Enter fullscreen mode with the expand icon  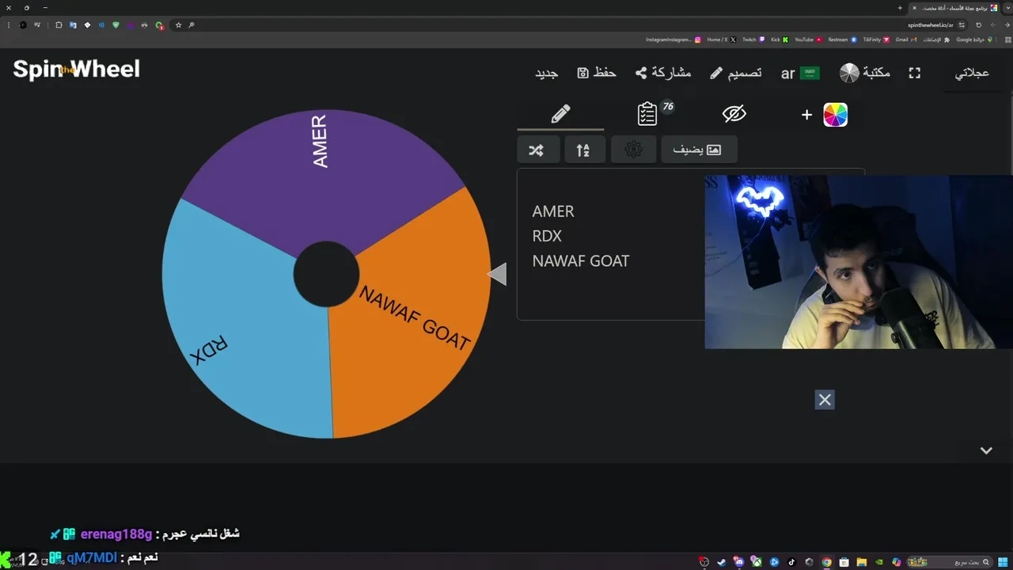(x=915, y=73)
